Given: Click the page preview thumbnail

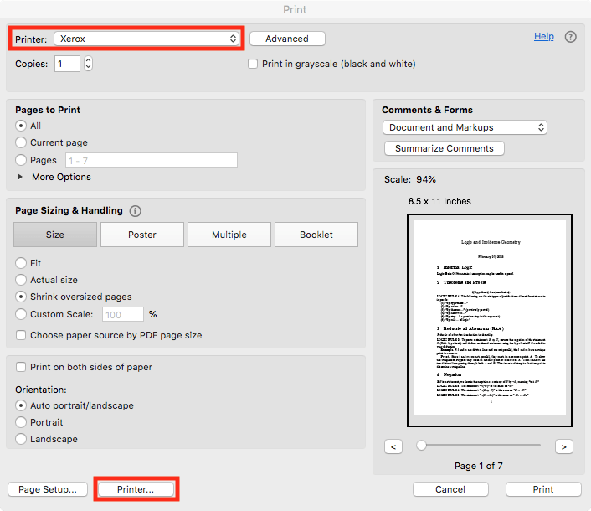Looking at the screenshot, I should [490, 321].
